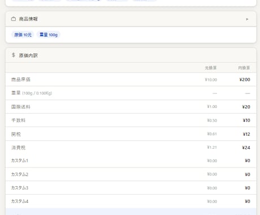Select the 原価 10元 chip
The width and height of the screenshot is (260, 215).
pyautogui.click(x=23, y=35)
